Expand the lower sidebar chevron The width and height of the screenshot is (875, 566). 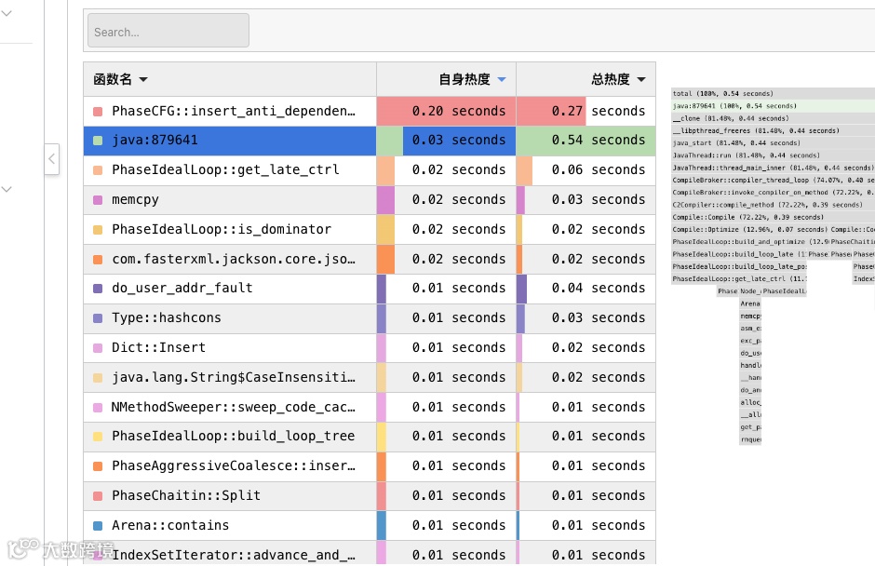coord(7,189)
